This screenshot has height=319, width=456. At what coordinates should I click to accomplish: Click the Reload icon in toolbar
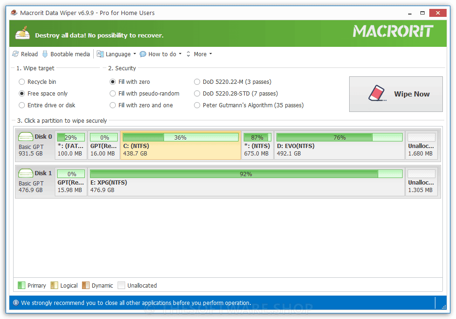click(x=15, y=54)
